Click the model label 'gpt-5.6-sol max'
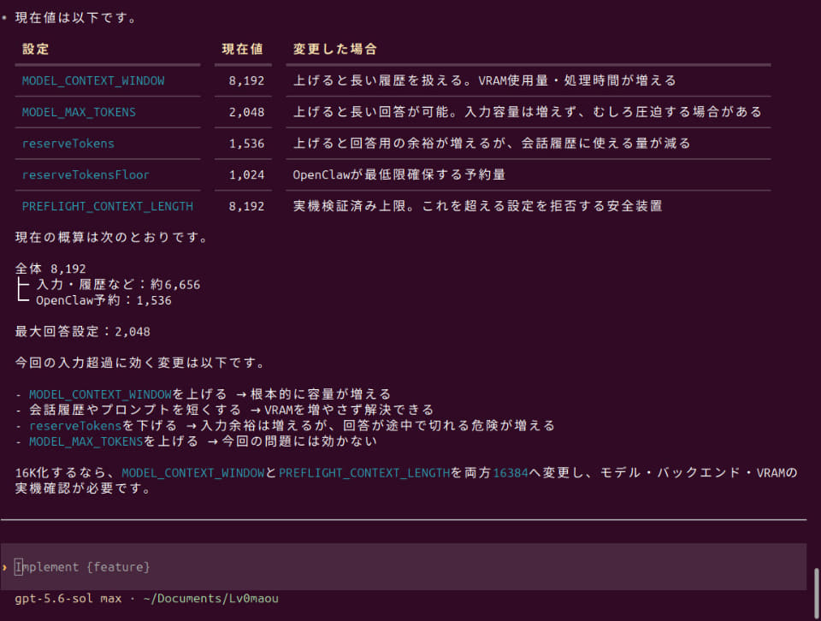Image resolution: width=821 pixels, height=621 pixels. [68, 599]
